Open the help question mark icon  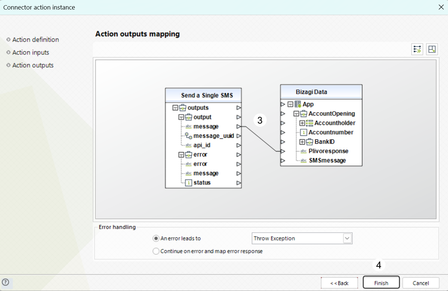(x=5, y=282)
